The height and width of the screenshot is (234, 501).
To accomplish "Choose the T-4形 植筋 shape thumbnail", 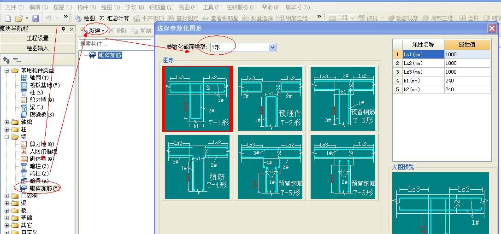I will point(197,167).
